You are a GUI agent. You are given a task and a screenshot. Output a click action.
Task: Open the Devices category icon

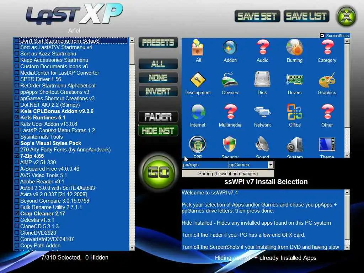click(x=230, y=80)
